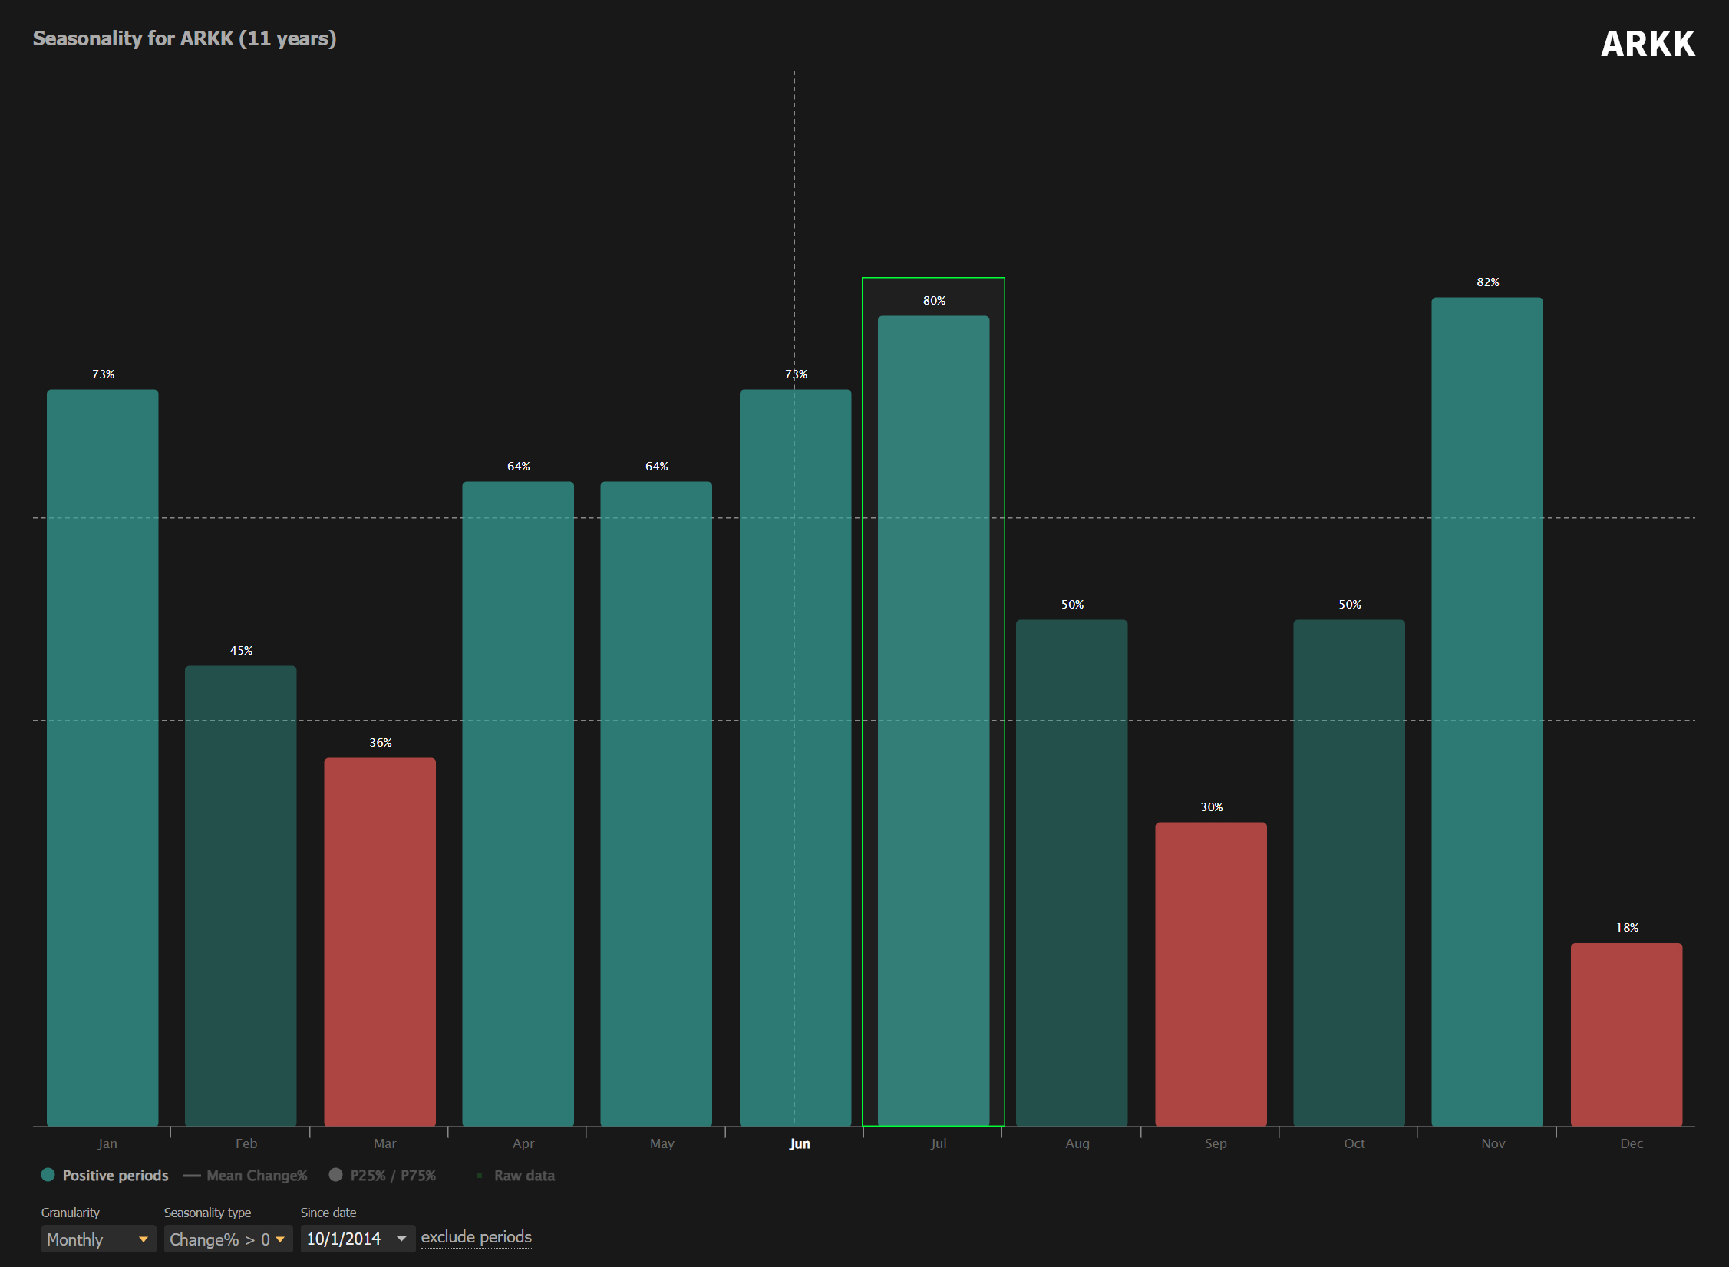Click the Seasonality for ARKK chart title
The width and height of the screenshot is (1729, 1267).
pyautogui.click(x=184, y=38)
